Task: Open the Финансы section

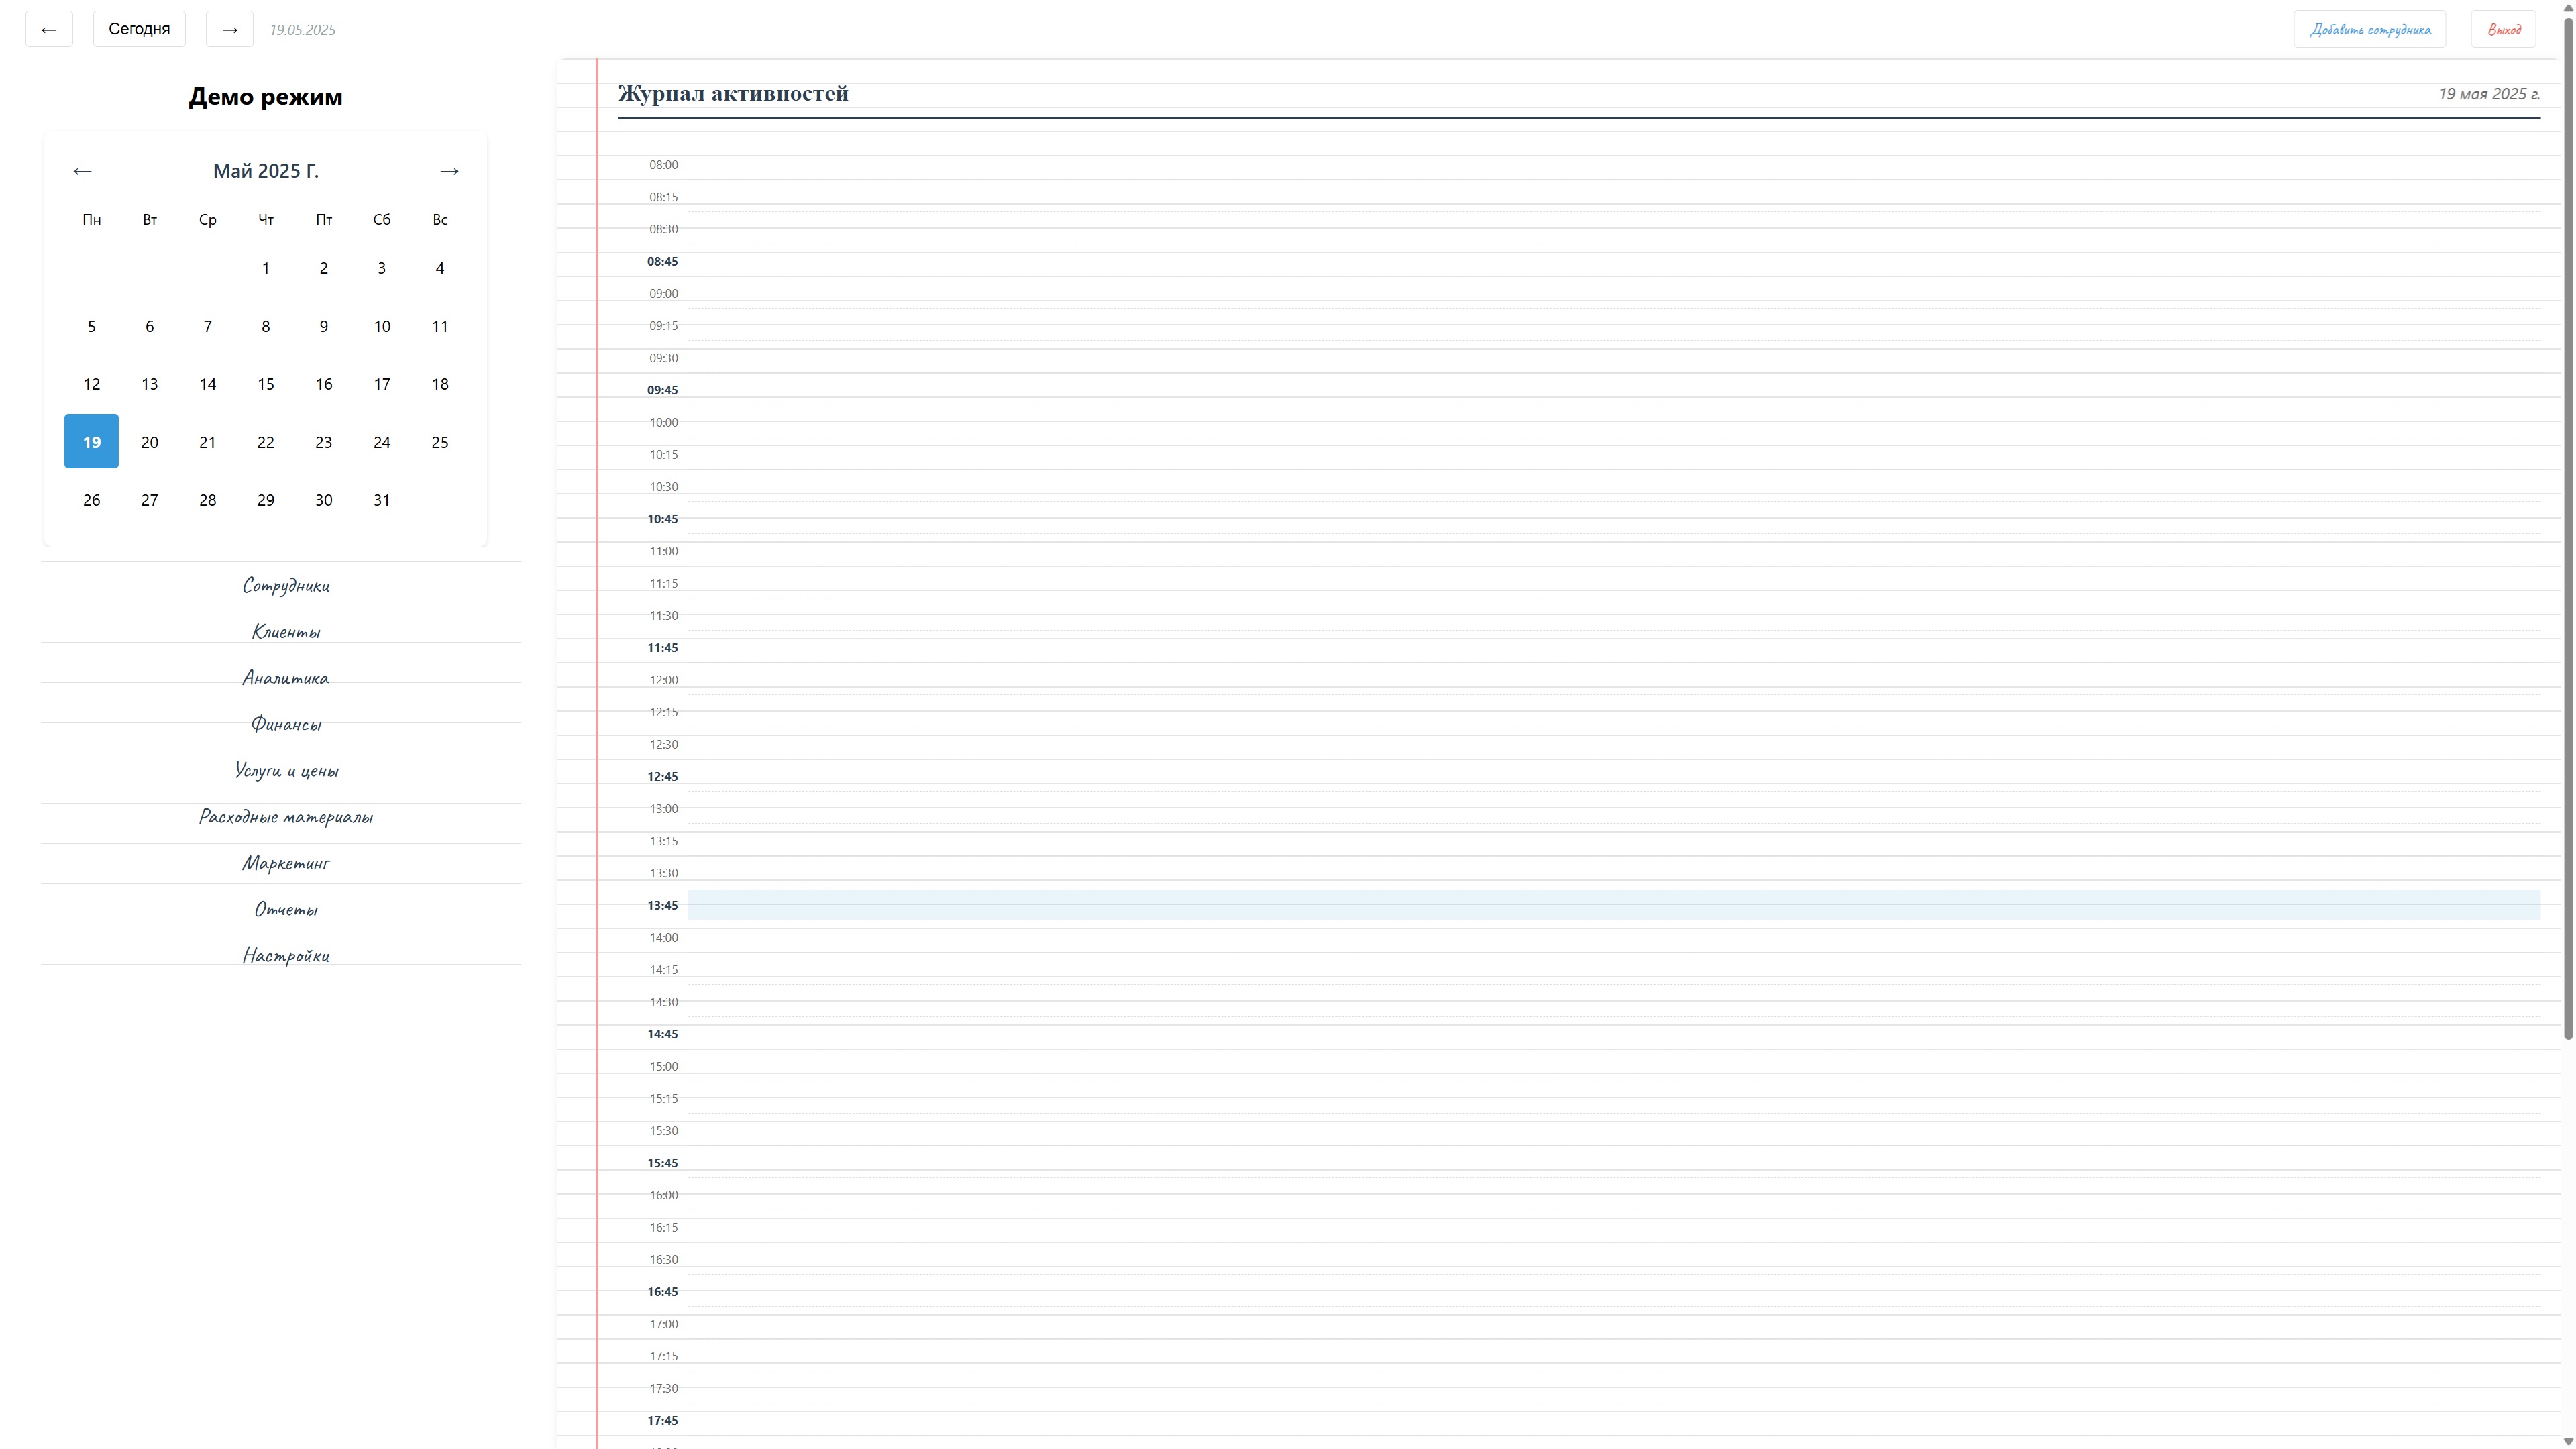Action: (286, 723)
